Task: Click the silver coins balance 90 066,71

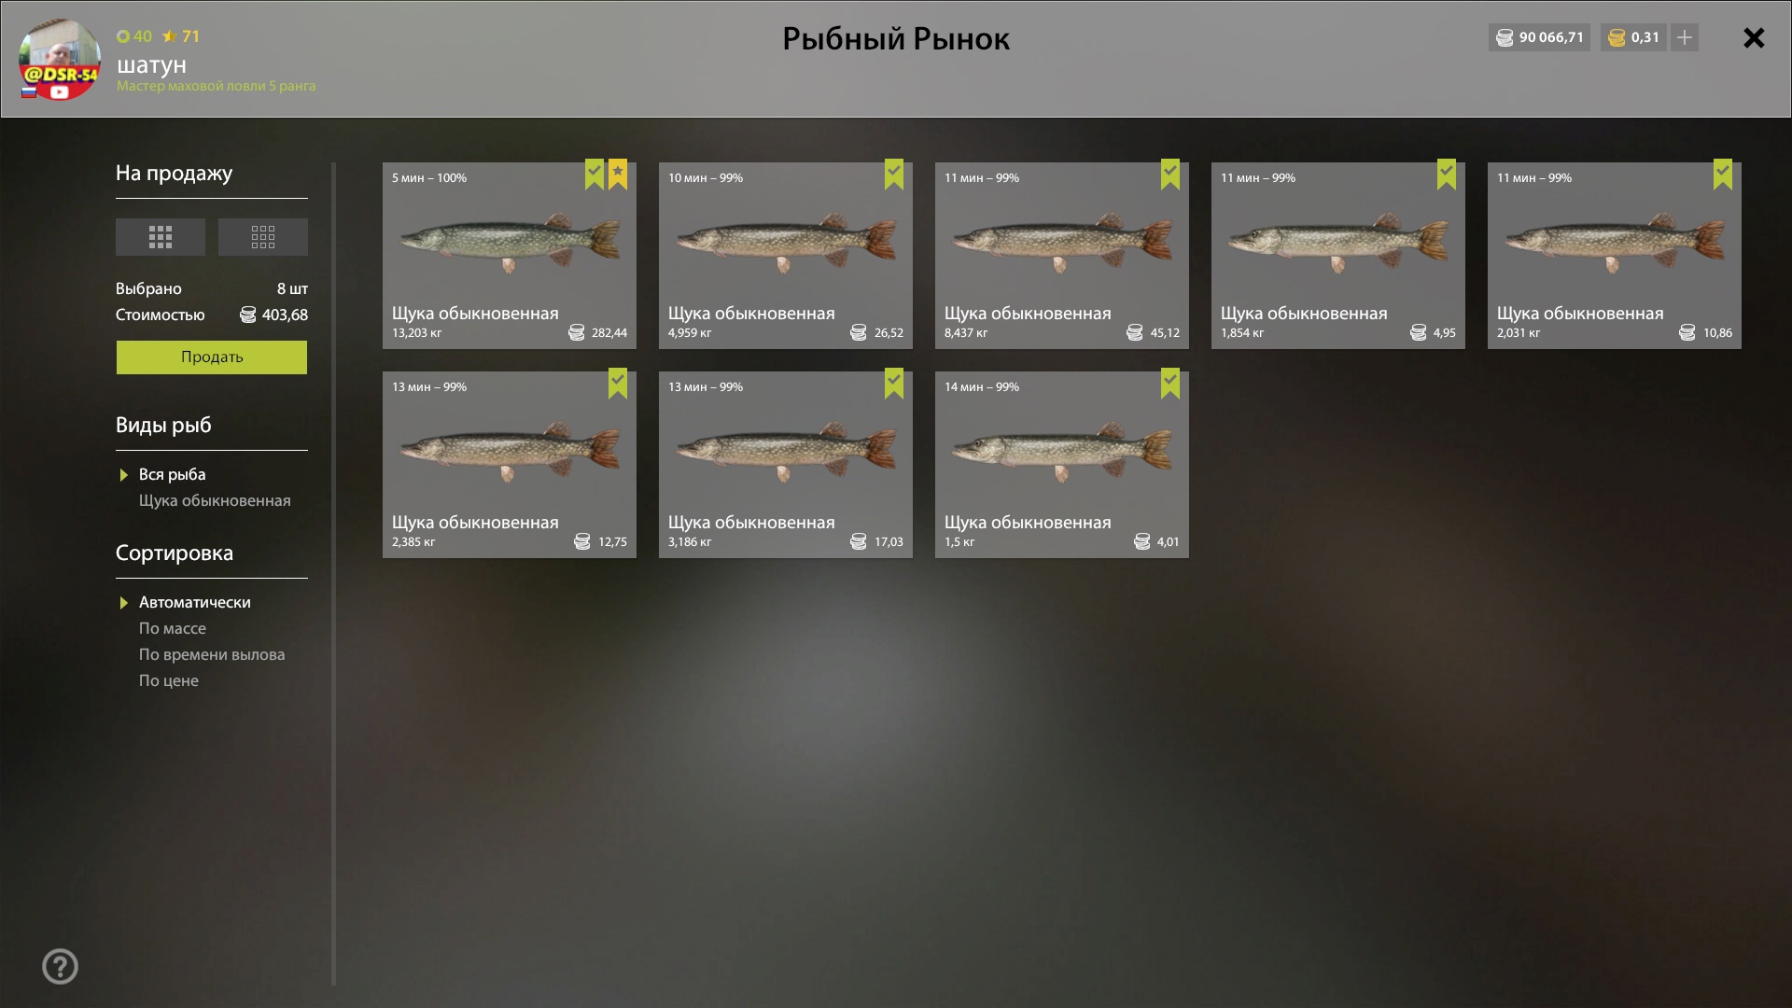Action: (1539, 37)
